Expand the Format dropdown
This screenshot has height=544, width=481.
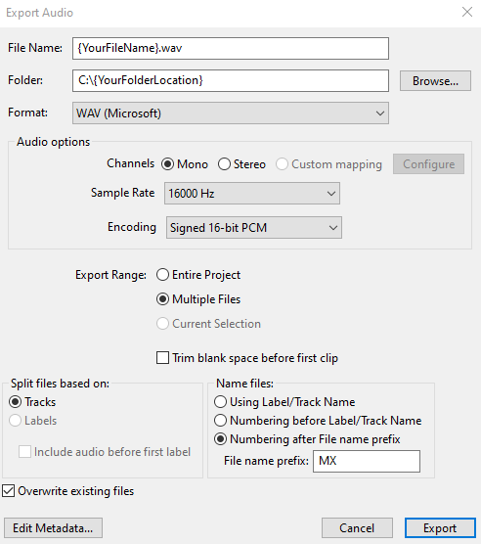point(231,113)
